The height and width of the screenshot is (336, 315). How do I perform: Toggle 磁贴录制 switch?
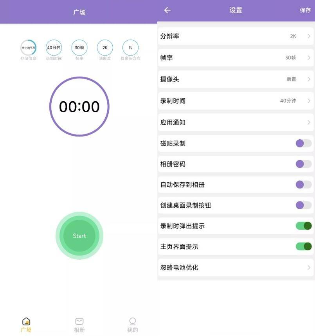(x=303, y=144)
